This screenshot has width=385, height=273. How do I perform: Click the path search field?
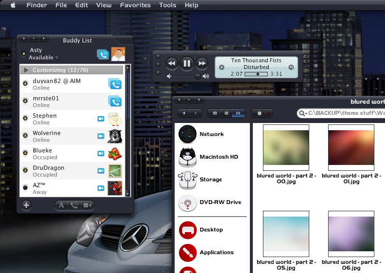(x=341, y=113)
